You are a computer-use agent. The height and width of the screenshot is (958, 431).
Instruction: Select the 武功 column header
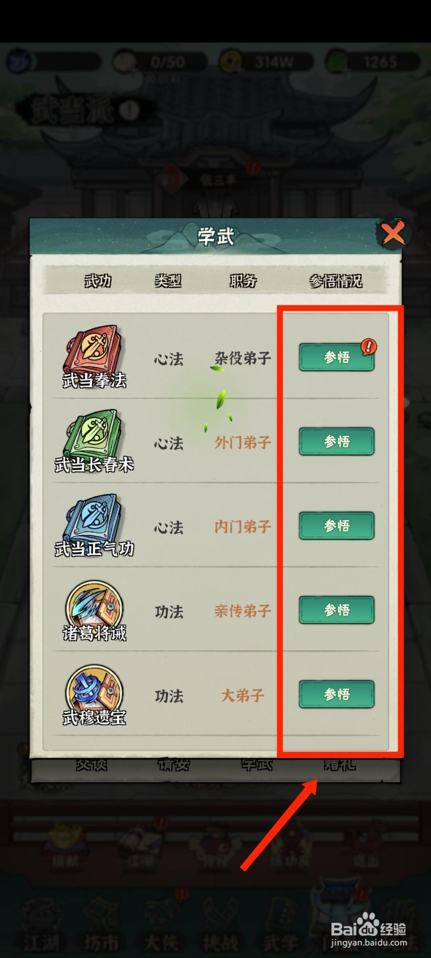click(98, 280)
